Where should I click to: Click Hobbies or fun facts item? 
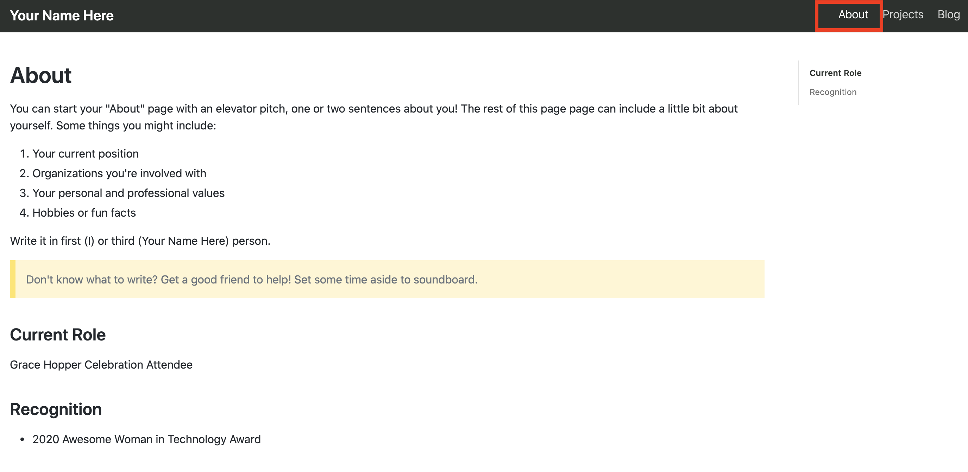pos(84,212)
